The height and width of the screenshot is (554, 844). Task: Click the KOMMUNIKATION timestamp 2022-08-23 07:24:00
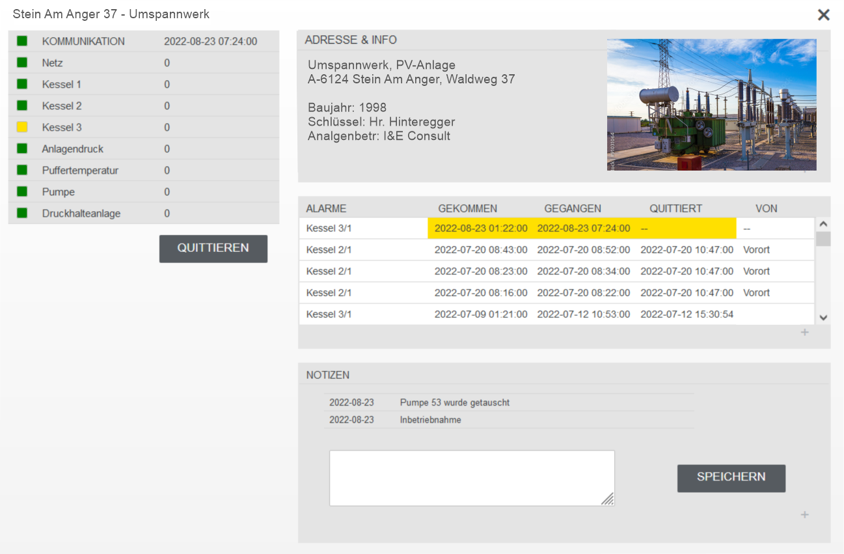[210, 41]
